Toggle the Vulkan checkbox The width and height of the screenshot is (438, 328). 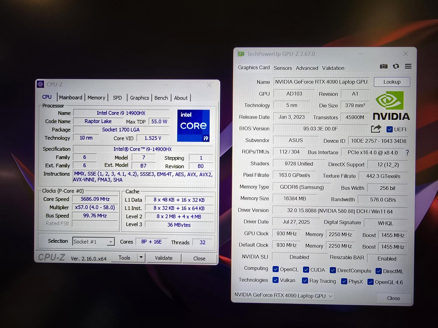click(x=276, y=280)
